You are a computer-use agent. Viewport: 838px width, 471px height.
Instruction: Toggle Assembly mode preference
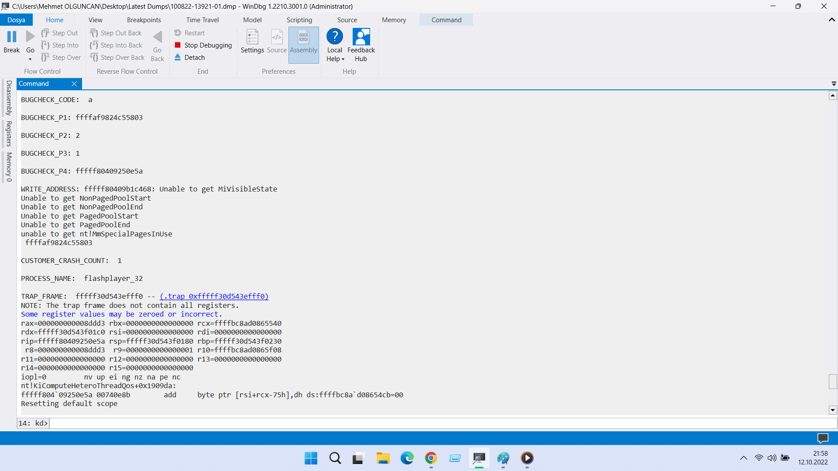[x=303, y=38]
